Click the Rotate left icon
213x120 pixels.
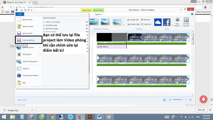tap(128, 20)
